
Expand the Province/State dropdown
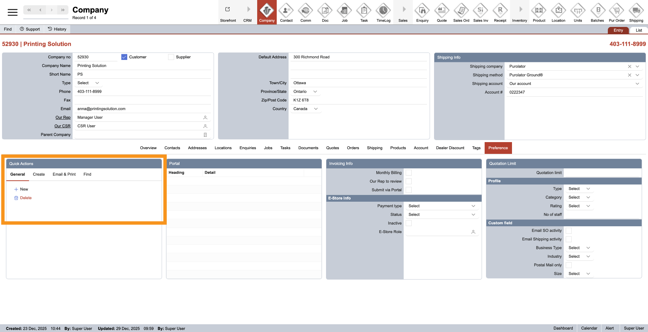point(315,92)
